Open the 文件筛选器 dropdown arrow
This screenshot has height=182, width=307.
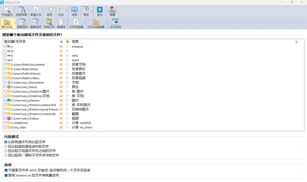point(85,23)
